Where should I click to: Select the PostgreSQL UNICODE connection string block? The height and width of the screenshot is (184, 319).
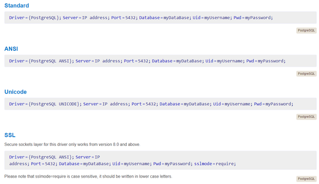coord(160,104)
